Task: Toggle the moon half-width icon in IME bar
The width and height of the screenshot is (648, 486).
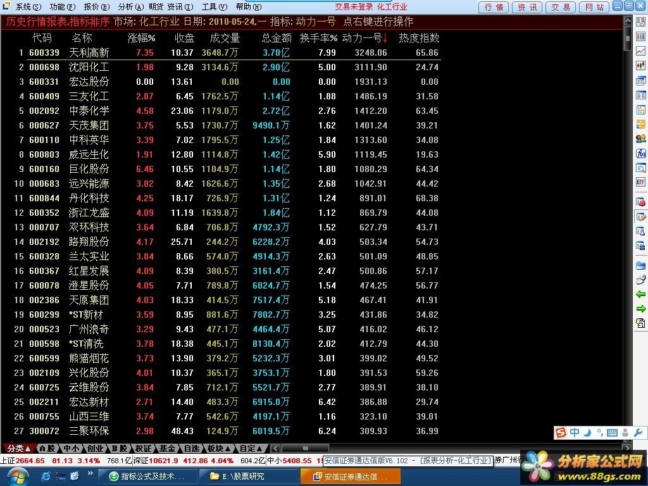Action: (x=587, y=433)
